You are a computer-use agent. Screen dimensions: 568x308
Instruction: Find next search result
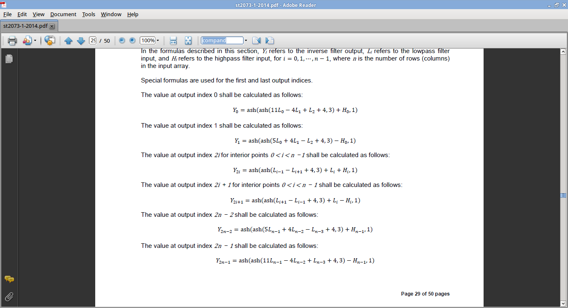pos(269,41)
